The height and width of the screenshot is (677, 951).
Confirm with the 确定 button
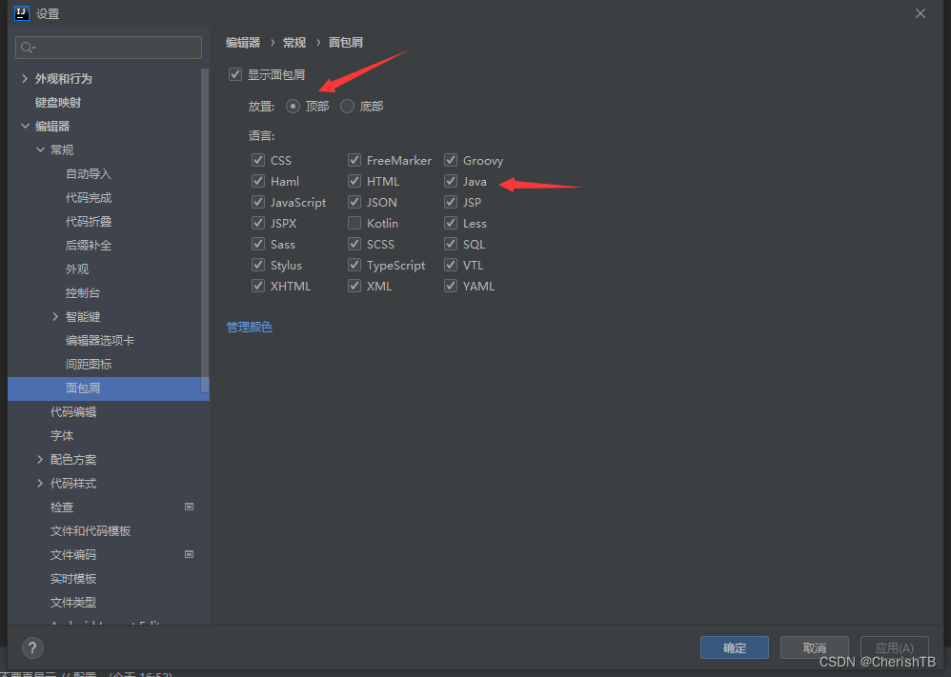(735, 647)
